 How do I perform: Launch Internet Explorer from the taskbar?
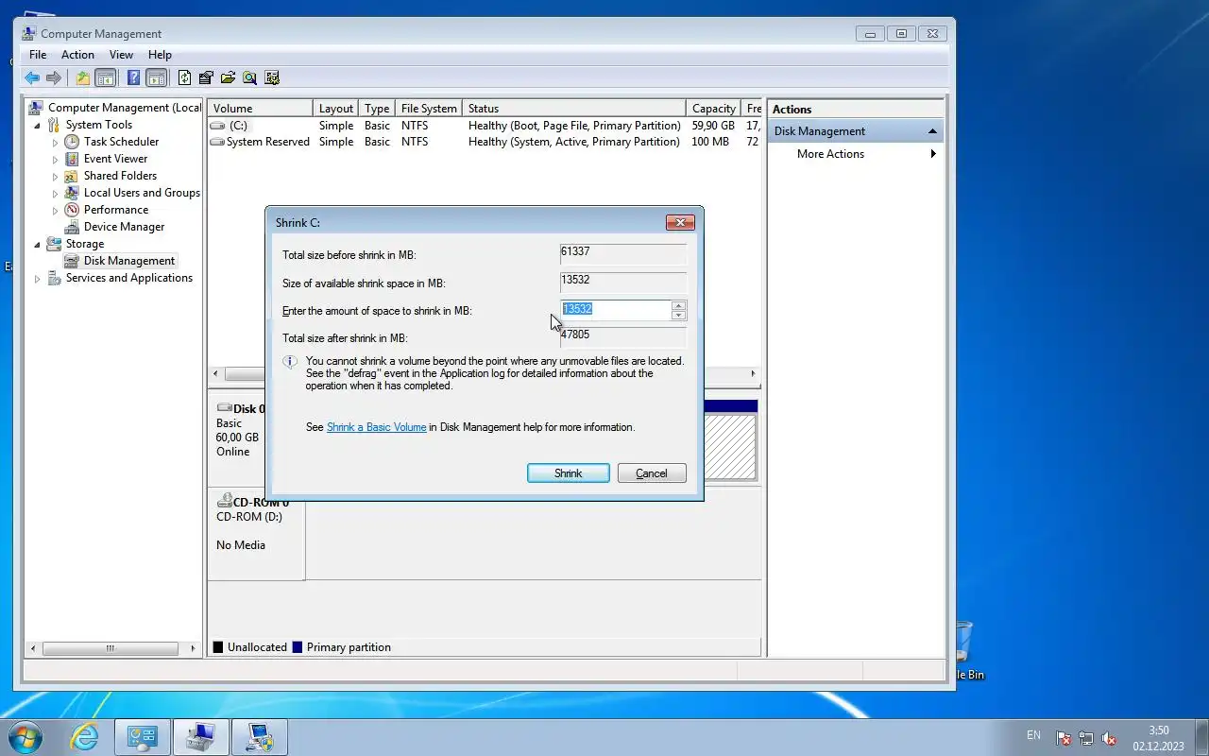(85, 737)
